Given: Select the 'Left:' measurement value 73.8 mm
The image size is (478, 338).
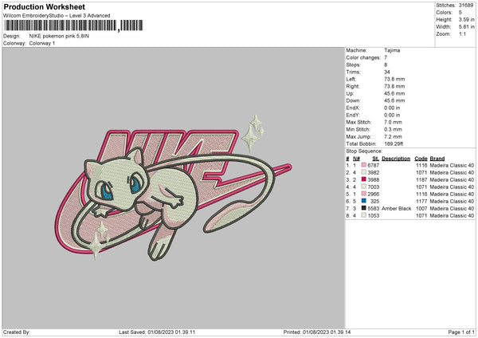Looking at the screenshot, I should pos(394,79).
